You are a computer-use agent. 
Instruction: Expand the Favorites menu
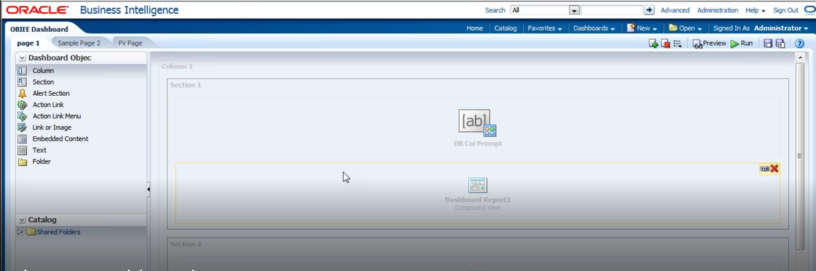pyautogui.click(x=544, y=28)
